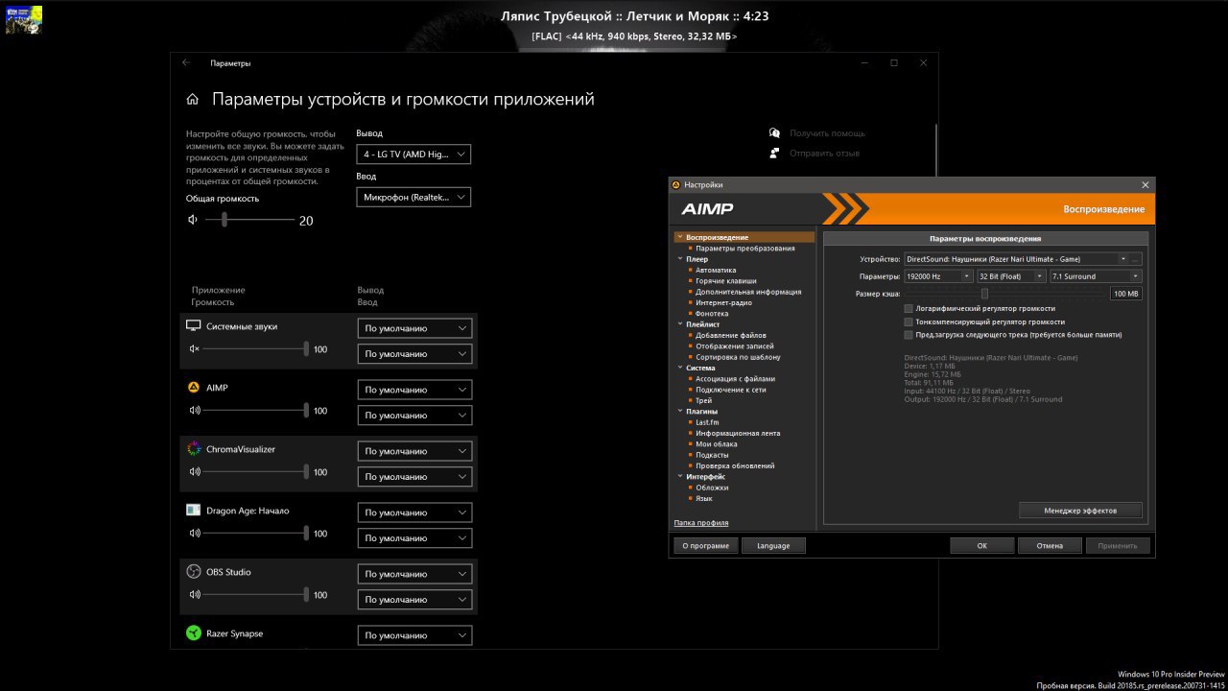This screenshot has height=691, width=1228.
Task: Adjust the OBS Studio volume slider
Action: tap(256, 595)
